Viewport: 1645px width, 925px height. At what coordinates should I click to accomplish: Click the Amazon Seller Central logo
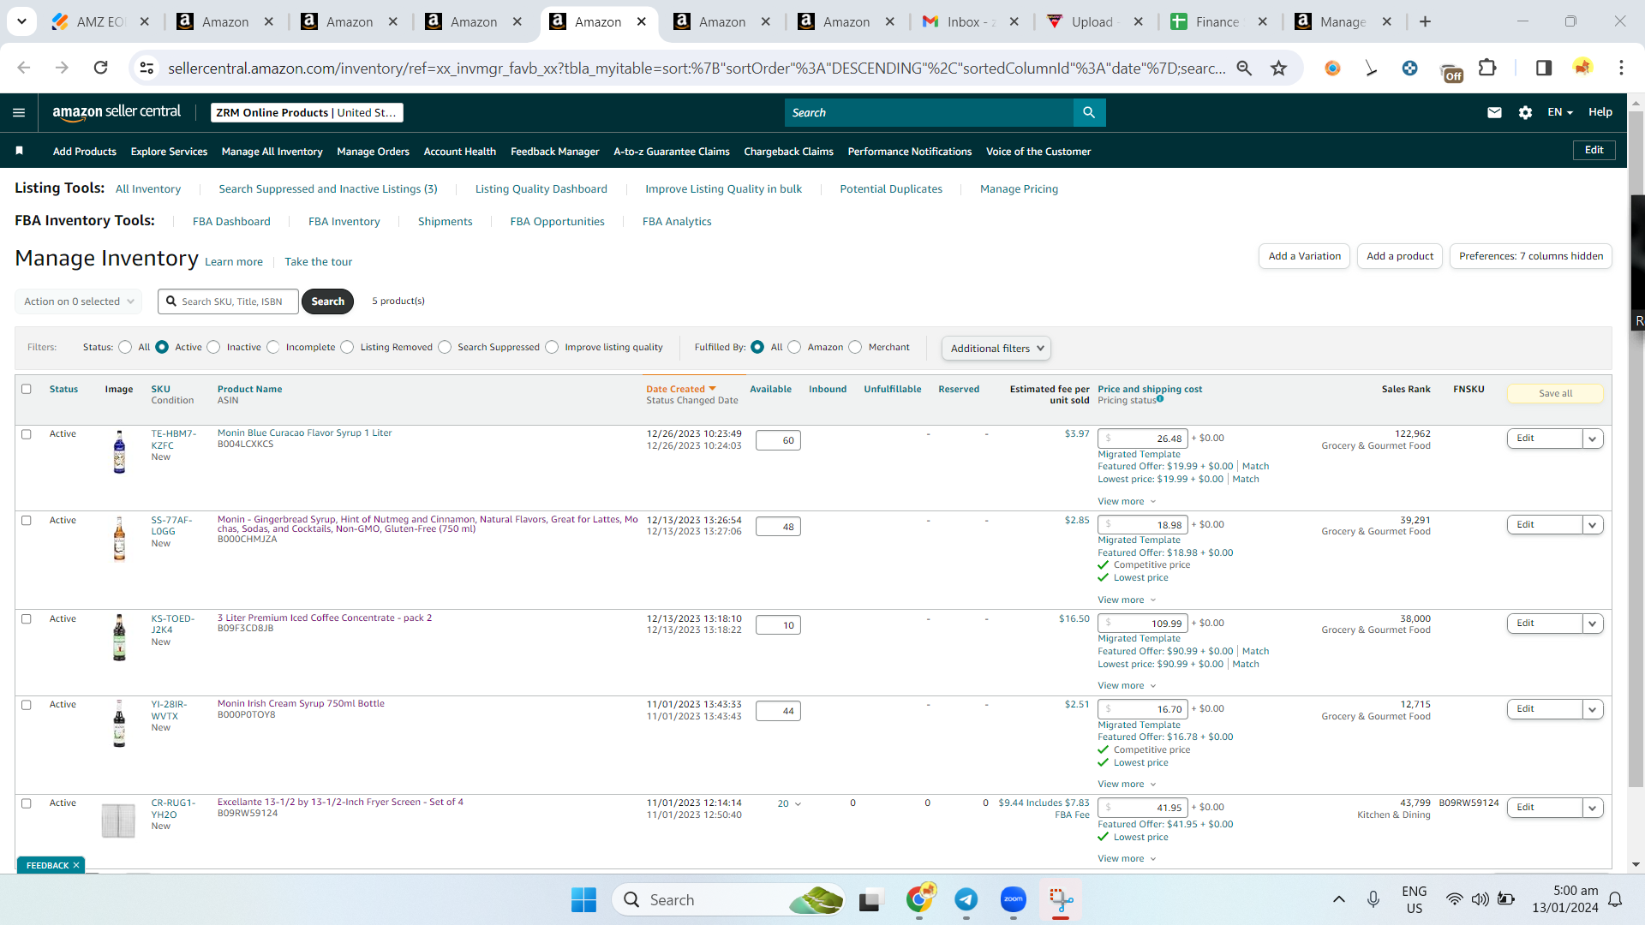(117, 112)
